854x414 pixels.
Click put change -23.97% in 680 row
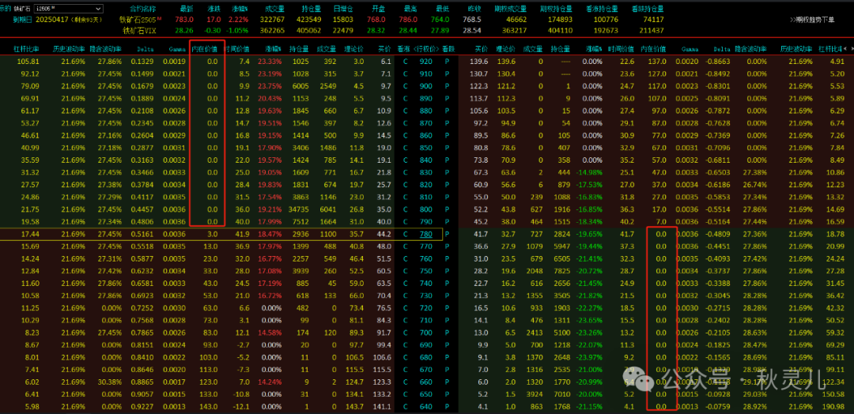tap(590, 357)
